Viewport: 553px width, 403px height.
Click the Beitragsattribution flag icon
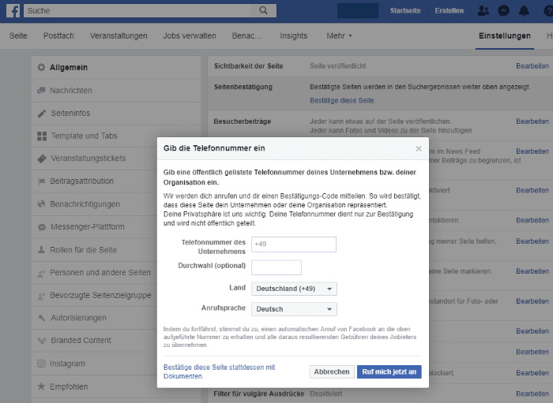[41, 181]
